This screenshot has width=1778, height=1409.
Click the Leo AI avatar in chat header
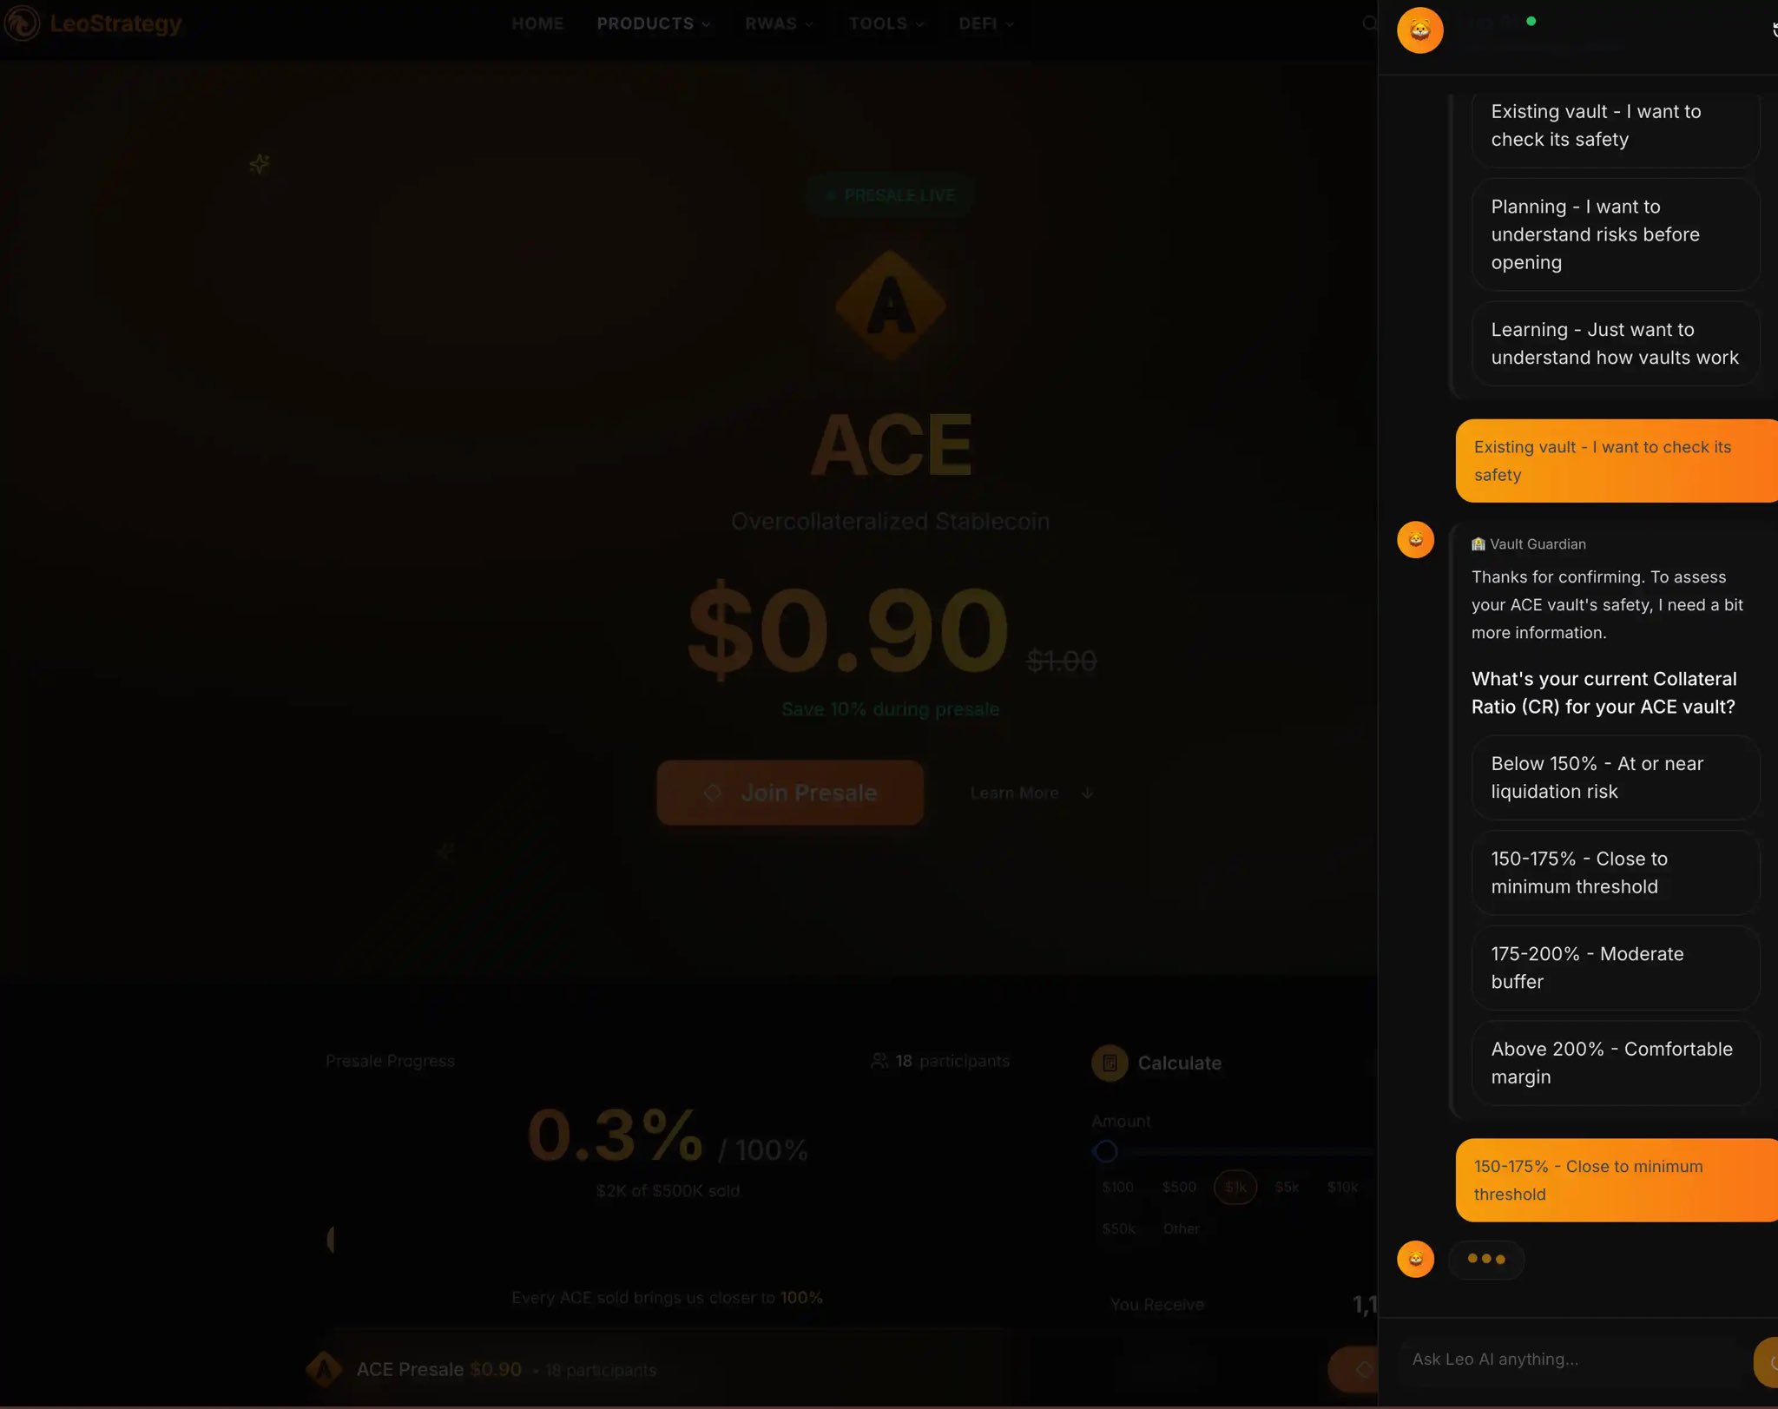pos(1419,30)
